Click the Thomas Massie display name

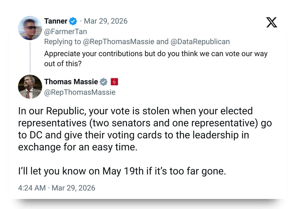71,82
